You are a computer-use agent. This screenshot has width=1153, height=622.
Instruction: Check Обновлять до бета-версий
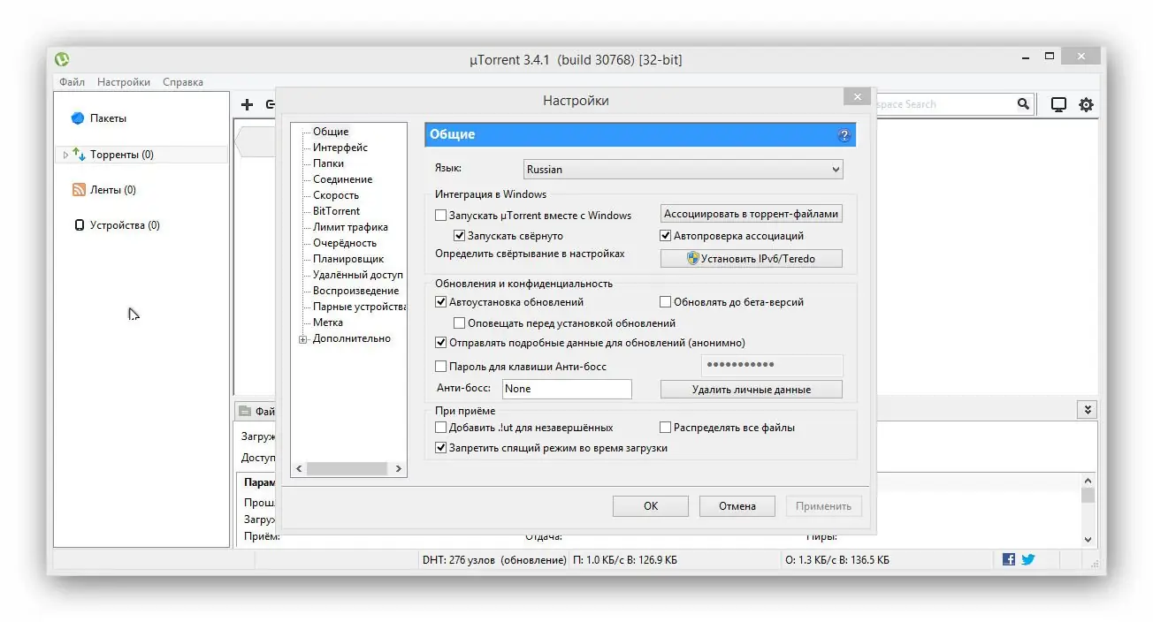[x=665, y=301]
